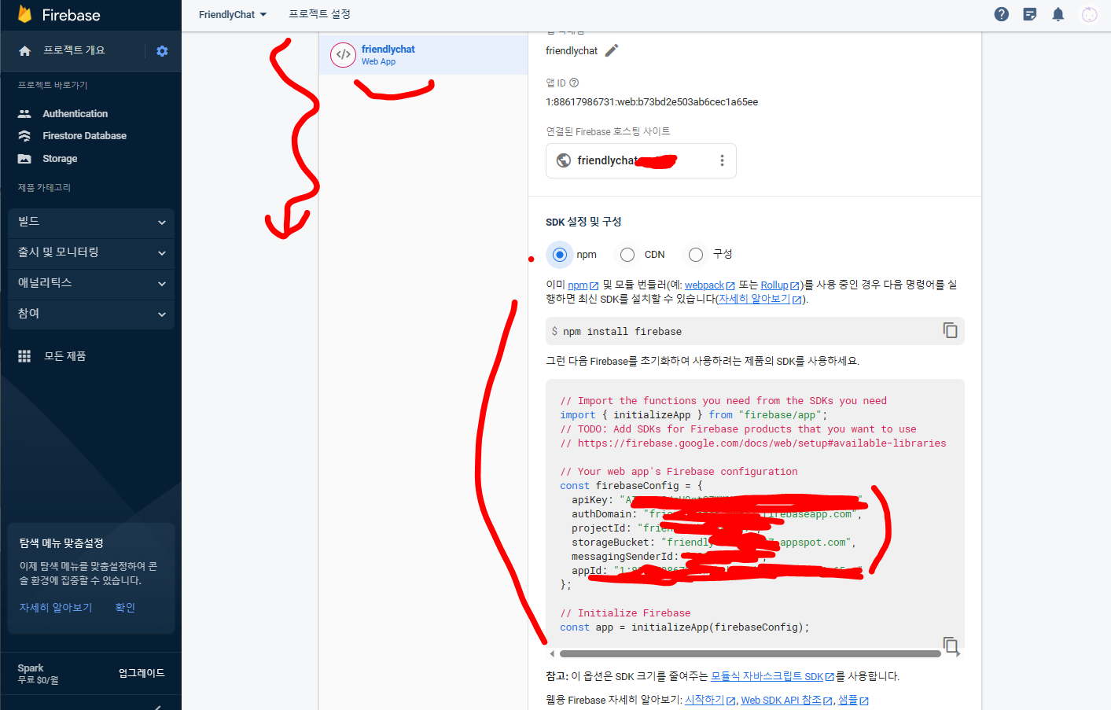Click the 앱 ID help icon
This screenshot has width=1111, height=710.
[574, 83]
